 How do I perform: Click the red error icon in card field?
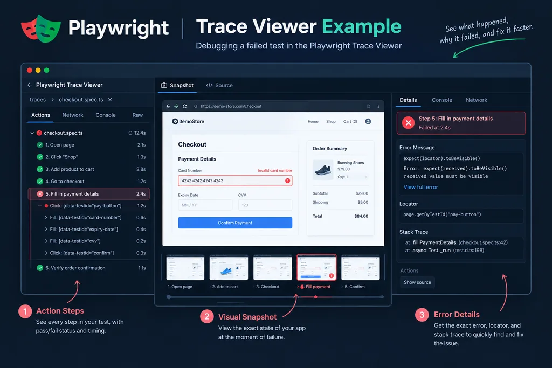(288, 180)
